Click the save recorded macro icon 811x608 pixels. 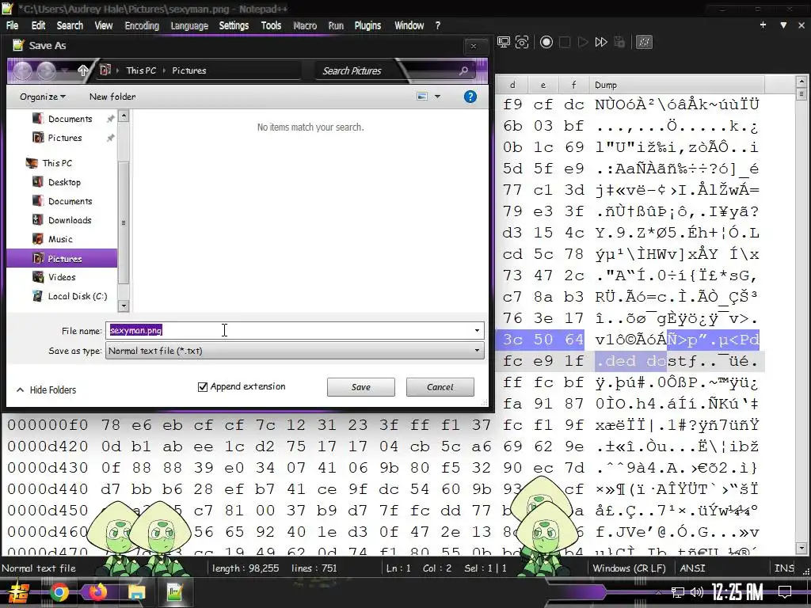point(619,43)
